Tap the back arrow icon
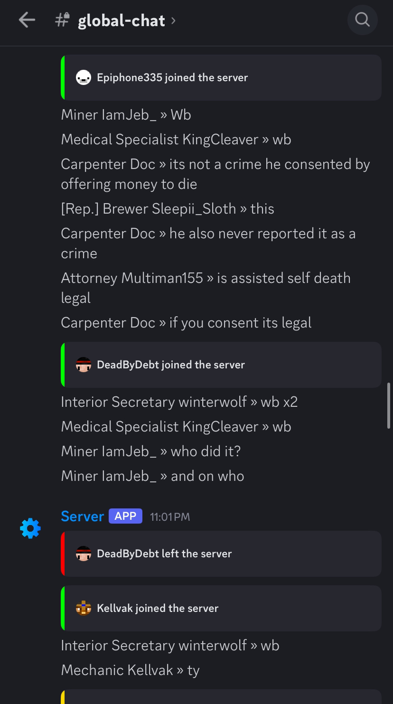Viewport: 393px width, 704px height. 27,20
